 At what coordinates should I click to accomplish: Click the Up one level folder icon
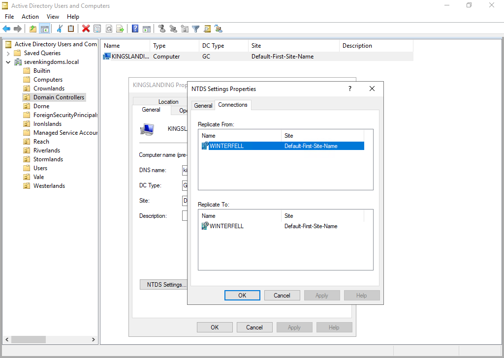click(32, 29)
